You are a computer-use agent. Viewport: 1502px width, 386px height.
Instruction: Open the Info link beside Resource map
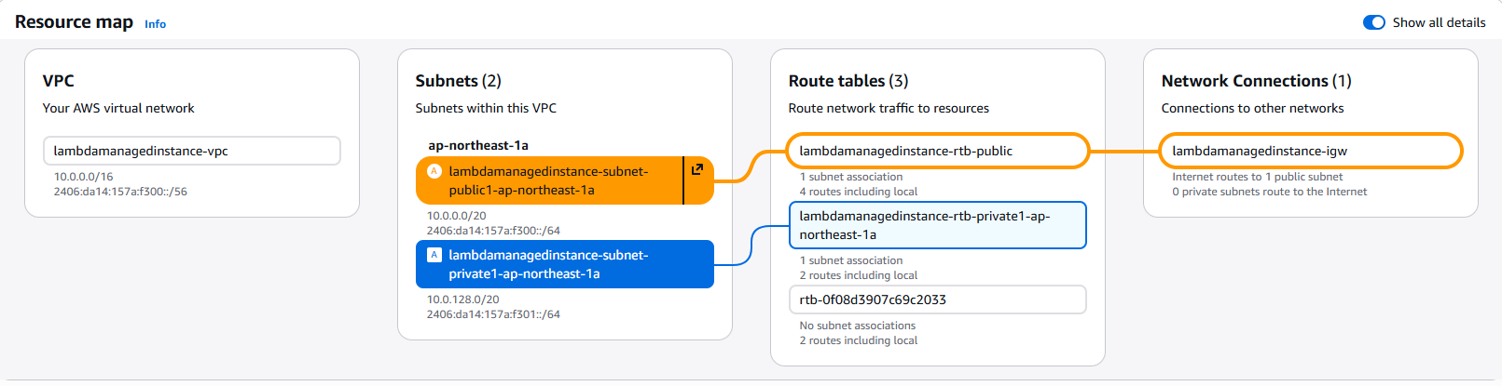point(155,24)
